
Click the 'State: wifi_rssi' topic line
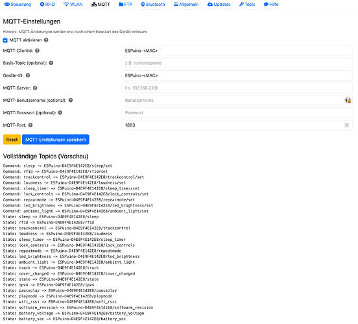pos(60,302)
